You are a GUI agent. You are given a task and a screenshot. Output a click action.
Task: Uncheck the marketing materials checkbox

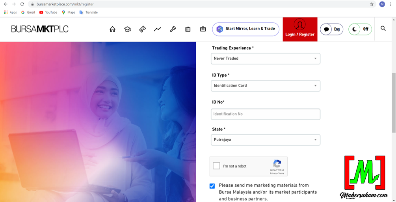coord(212,186)
